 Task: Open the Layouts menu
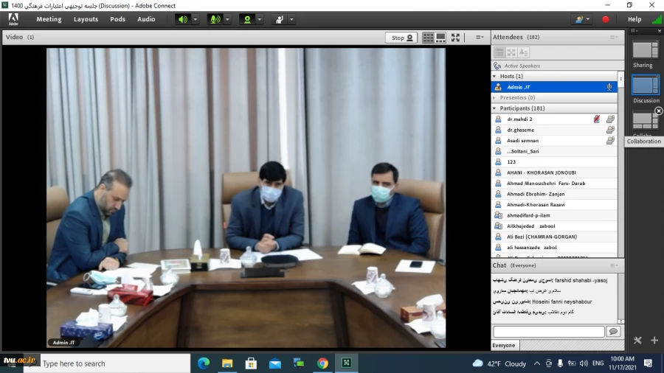coord(86,19)
